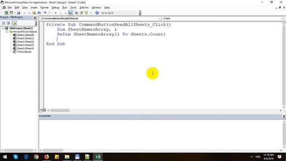The image size is (286, 161).
Task: Switch to Procedure View button
Action: coord(41,110)
